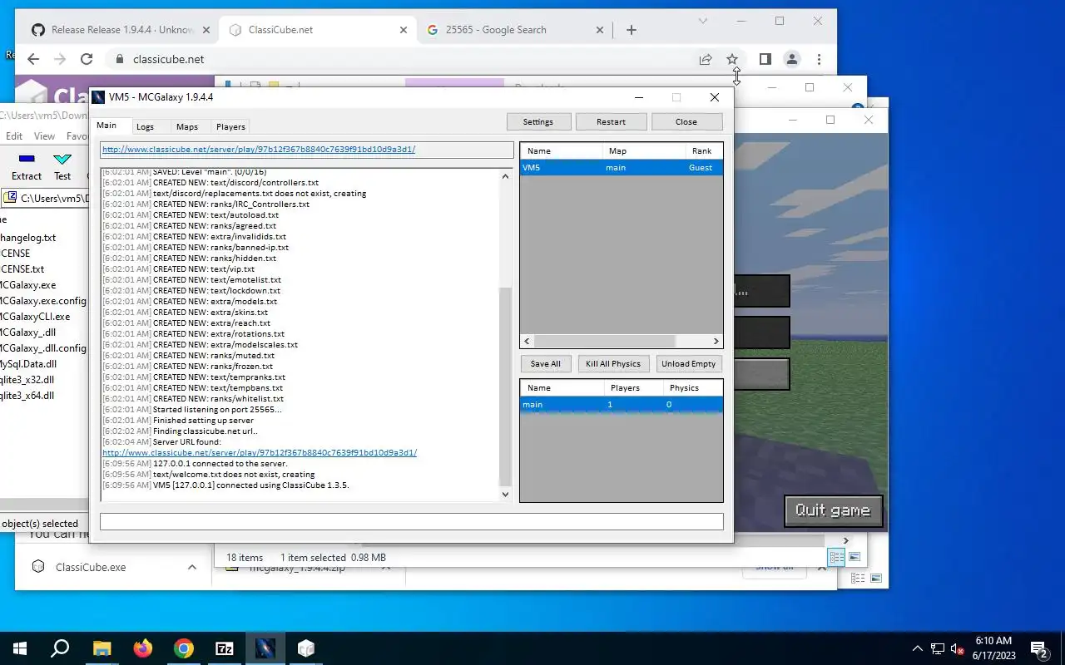Open Windows taskbar search
Screen dimensions: 1065x665
point(60,648)
